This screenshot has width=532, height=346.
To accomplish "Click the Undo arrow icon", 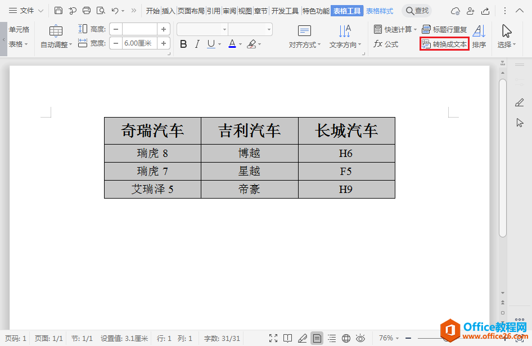I will point(115,11).
